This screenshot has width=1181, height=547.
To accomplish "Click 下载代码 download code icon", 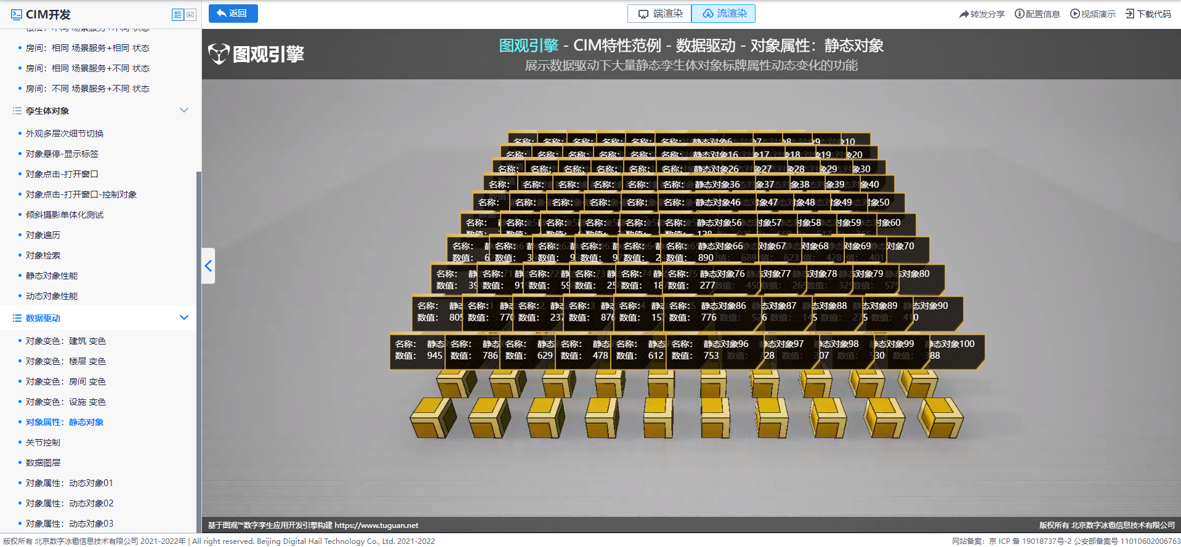I will (1148, 14).
